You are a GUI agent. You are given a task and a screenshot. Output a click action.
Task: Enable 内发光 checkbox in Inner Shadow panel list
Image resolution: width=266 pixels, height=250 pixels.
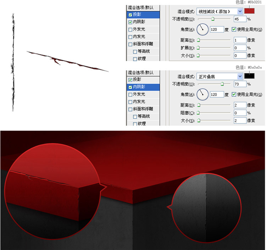click(x=130, y=102)
